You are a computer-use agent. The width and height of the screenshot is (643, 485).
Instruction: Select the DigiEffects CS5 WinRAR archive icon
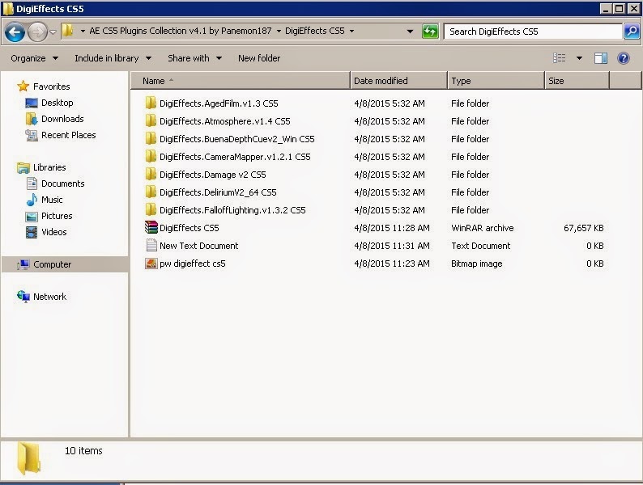[x=151, y=227]
